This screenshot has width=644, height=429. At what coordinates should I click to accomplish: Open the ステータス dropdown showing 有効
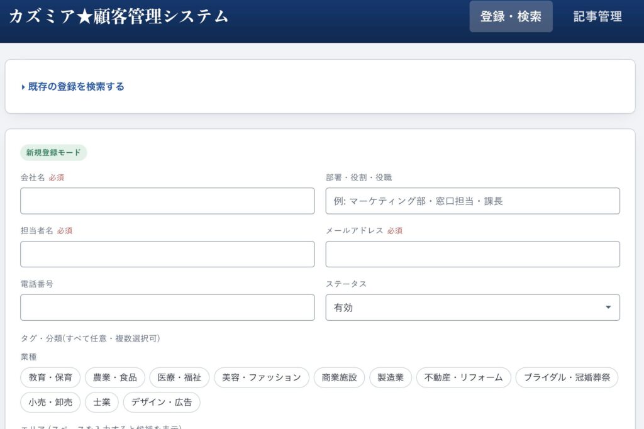pos(472,308)
